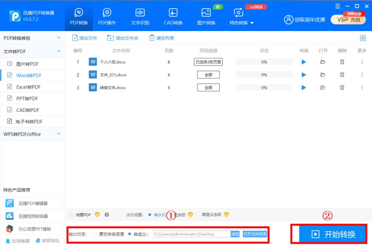Delete 转换文件.docx using its trash icon
Viewport: 372px width, 247px height.
pyautogui.click(x=342, y=87)
